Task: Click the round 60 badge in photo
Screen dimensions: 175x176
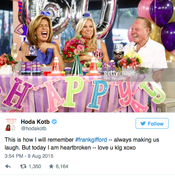Action: (98, 54)
